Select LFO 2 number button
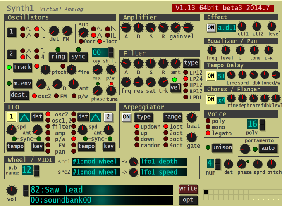The height and width of the screenshot is (206, 282). point(108,117)
